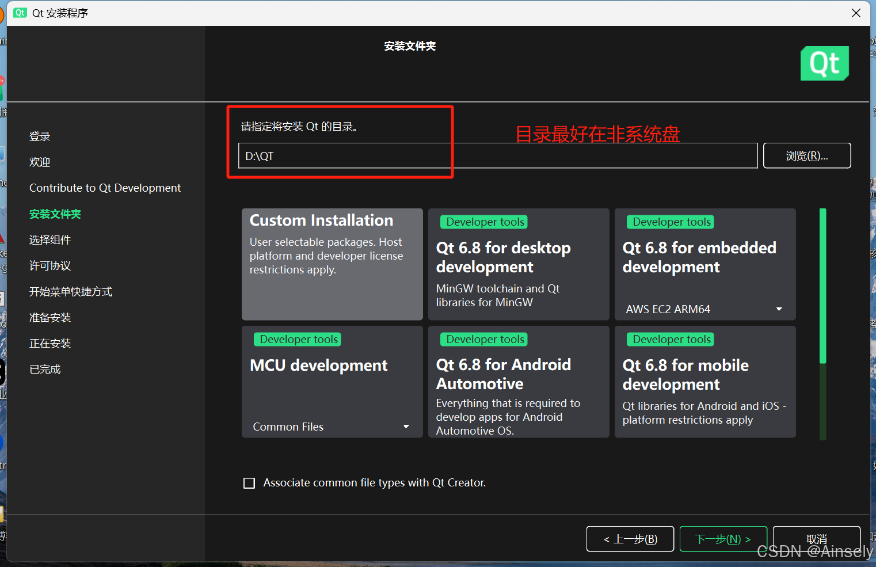Click the MinGW toolchain description text
This screenshot has height=567, width=876.
[498, 295]
